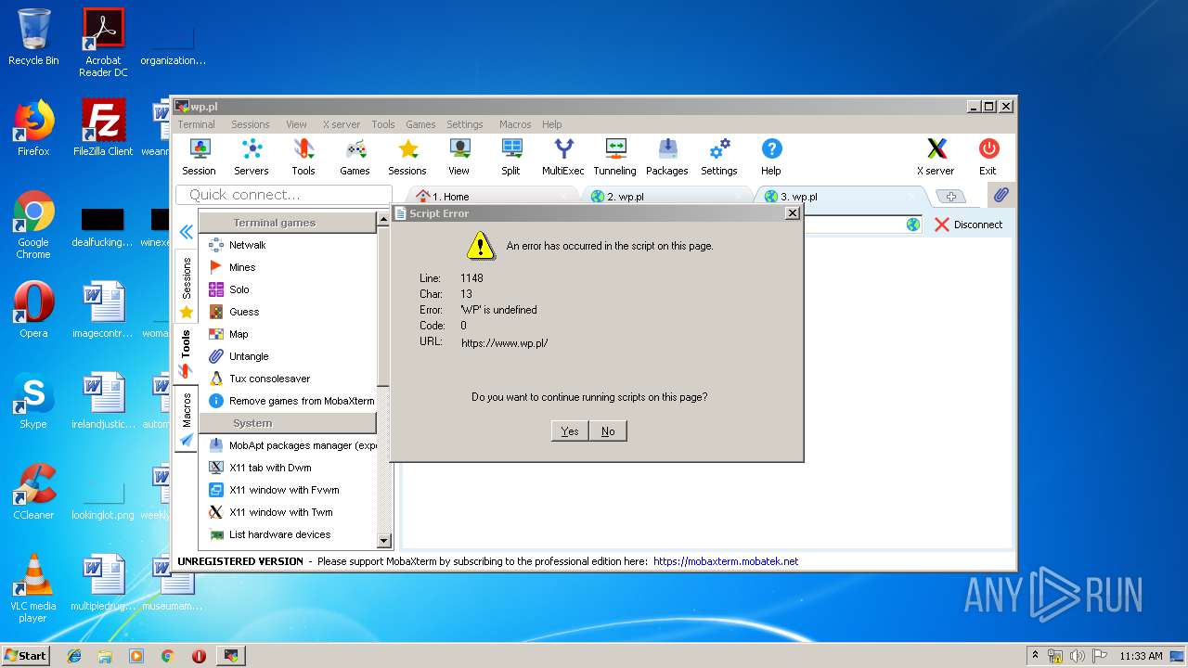Viewport: 1188px width, 668px height.
Task: Click the Windows Start button
Action: (26, 655)
